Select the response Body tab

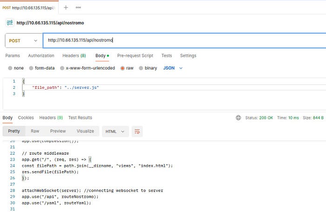pyautogui.click(x=7, y=118)
